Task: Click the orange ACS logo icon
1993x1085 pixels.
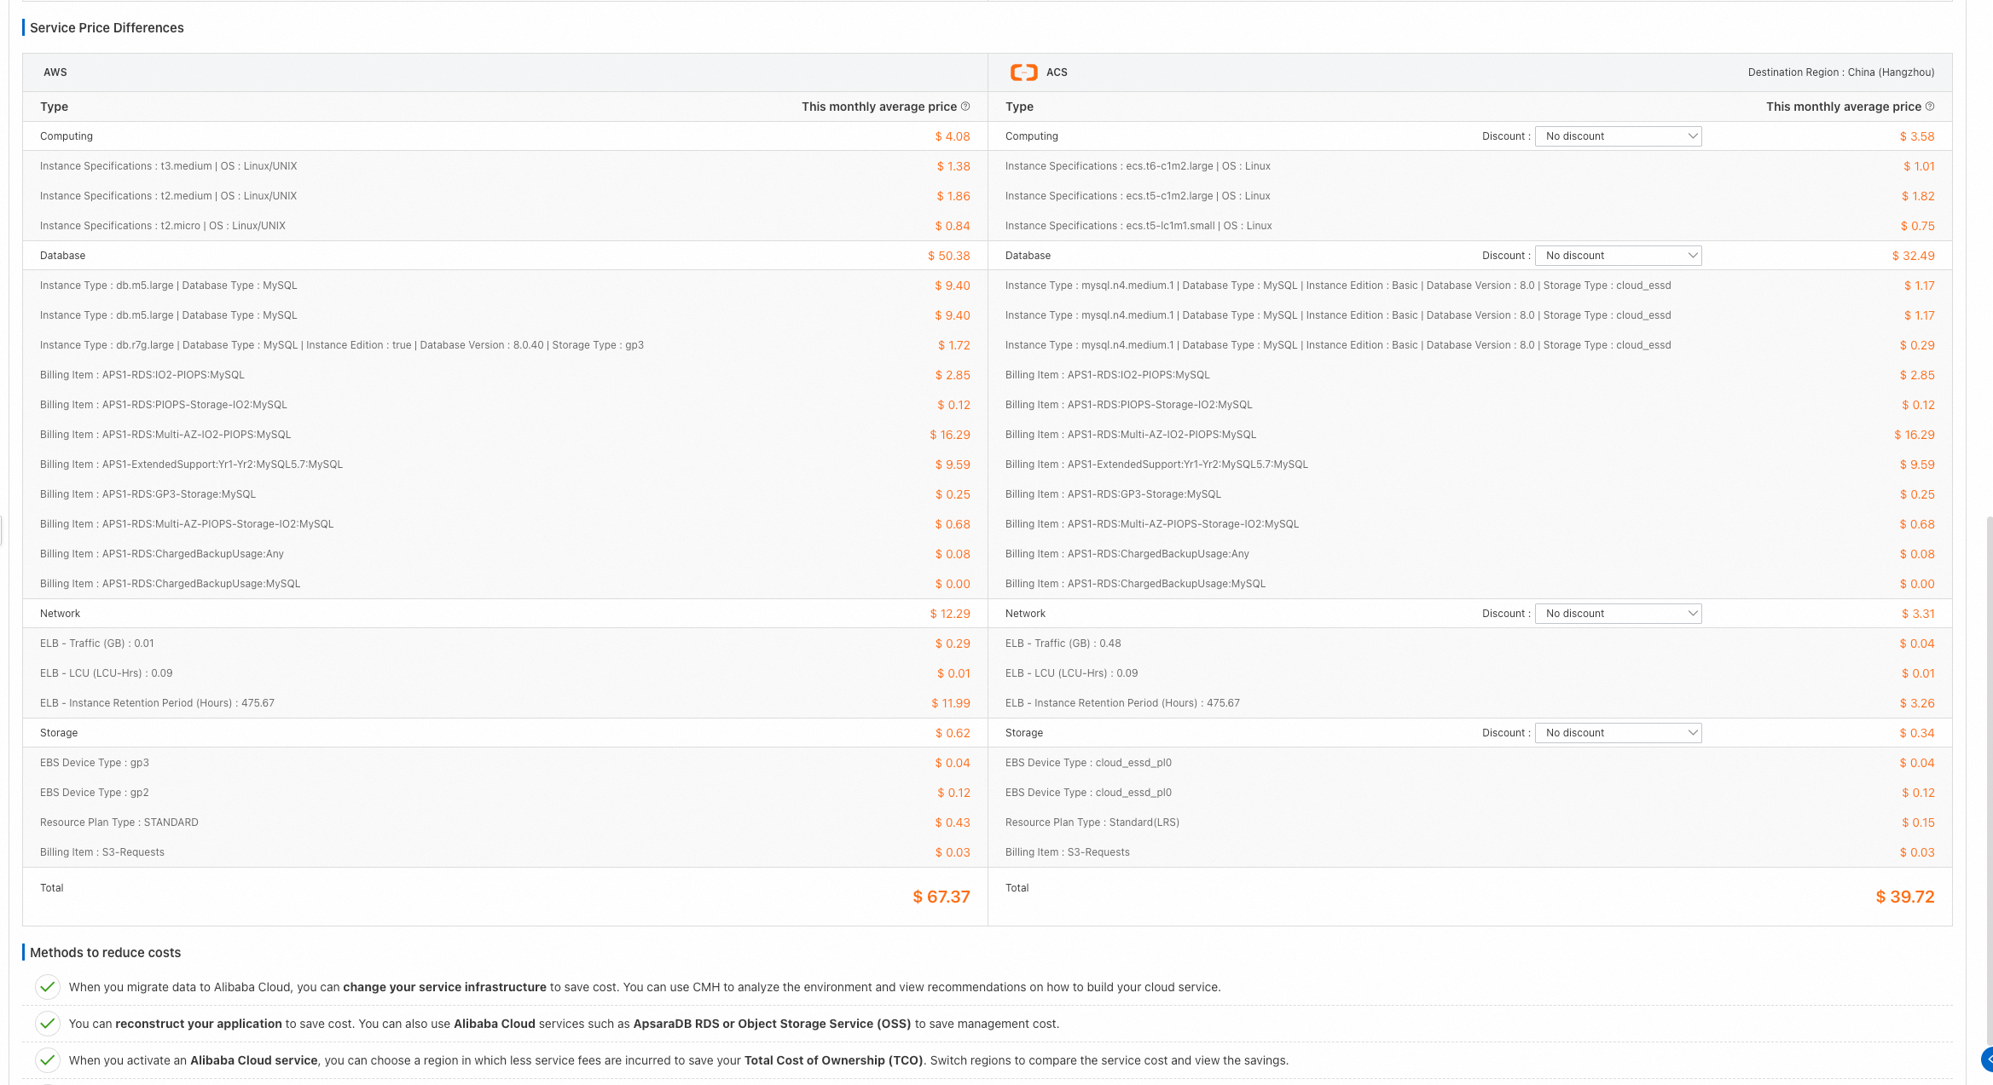Action: coord(1023,72)
